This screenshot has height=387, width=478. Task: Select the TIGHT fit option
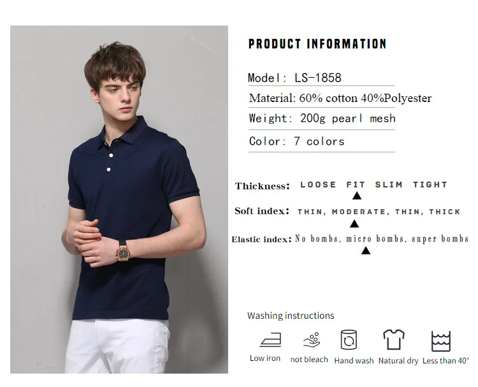pos(430,184)
